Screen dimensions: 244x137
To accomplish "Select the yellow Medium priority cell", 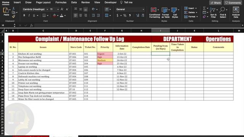I will (105, 60).
